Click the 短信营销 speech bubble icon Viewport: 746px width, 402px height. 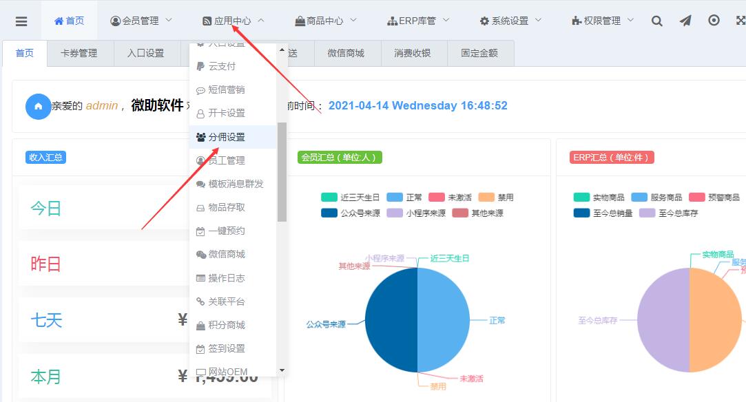[x=200, y=90]
